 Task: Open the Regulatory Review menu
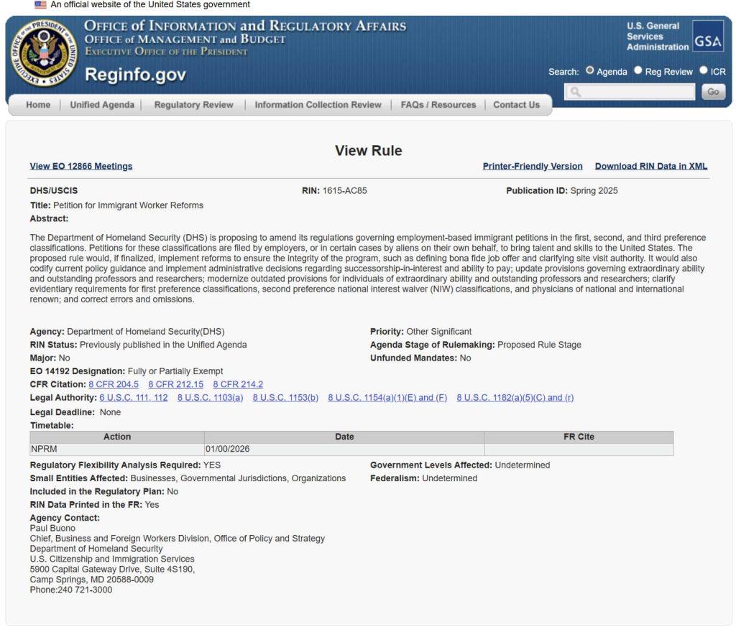[x=193, y=105]
